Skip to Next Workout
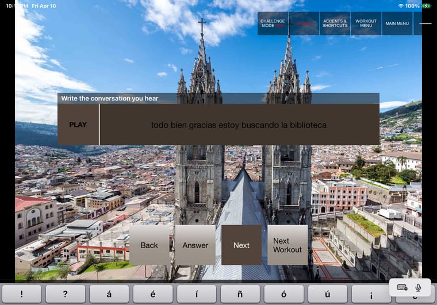The height and width of the screenshot is (305, 437). 287,245
